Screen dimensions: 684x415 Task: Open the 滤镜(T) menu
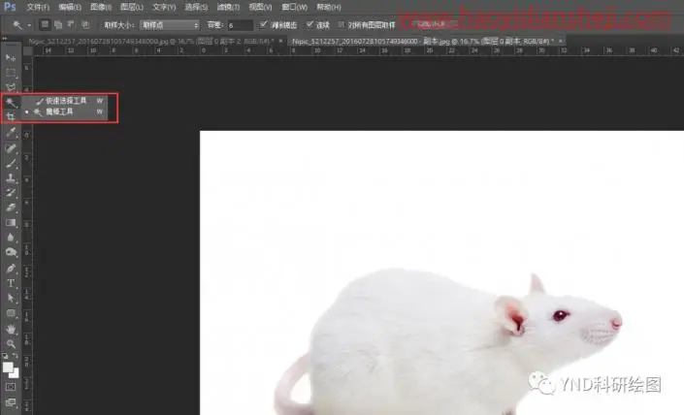pos(229,8)
